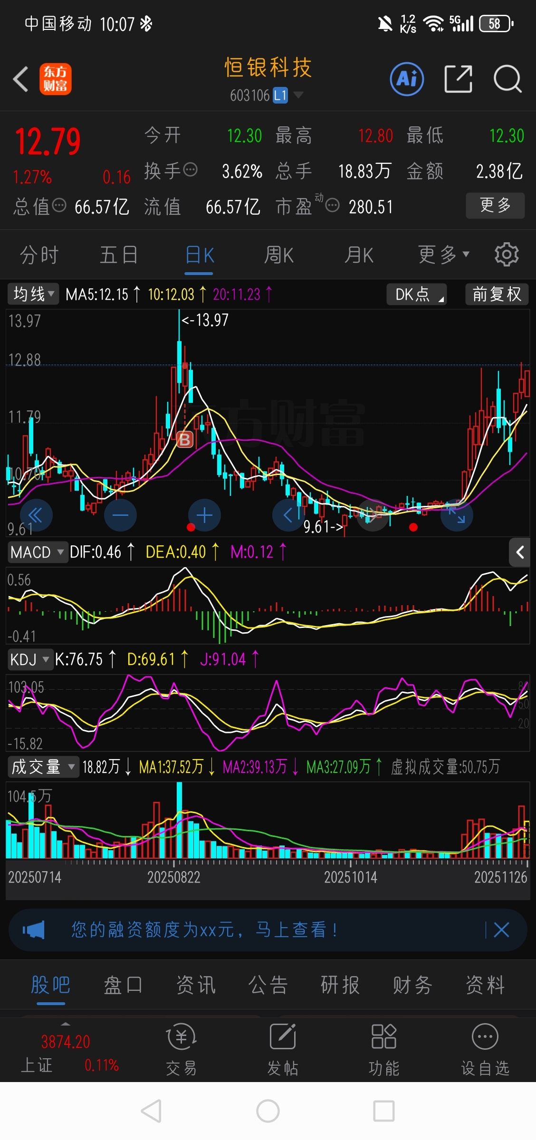Screen dimensions: 536x1140
Task: Open the 研报 tab
Action: (340, 985)
